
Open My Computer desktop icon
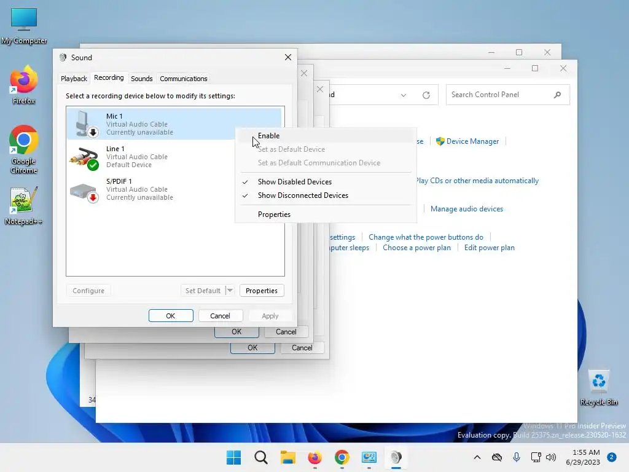[24, 26]
